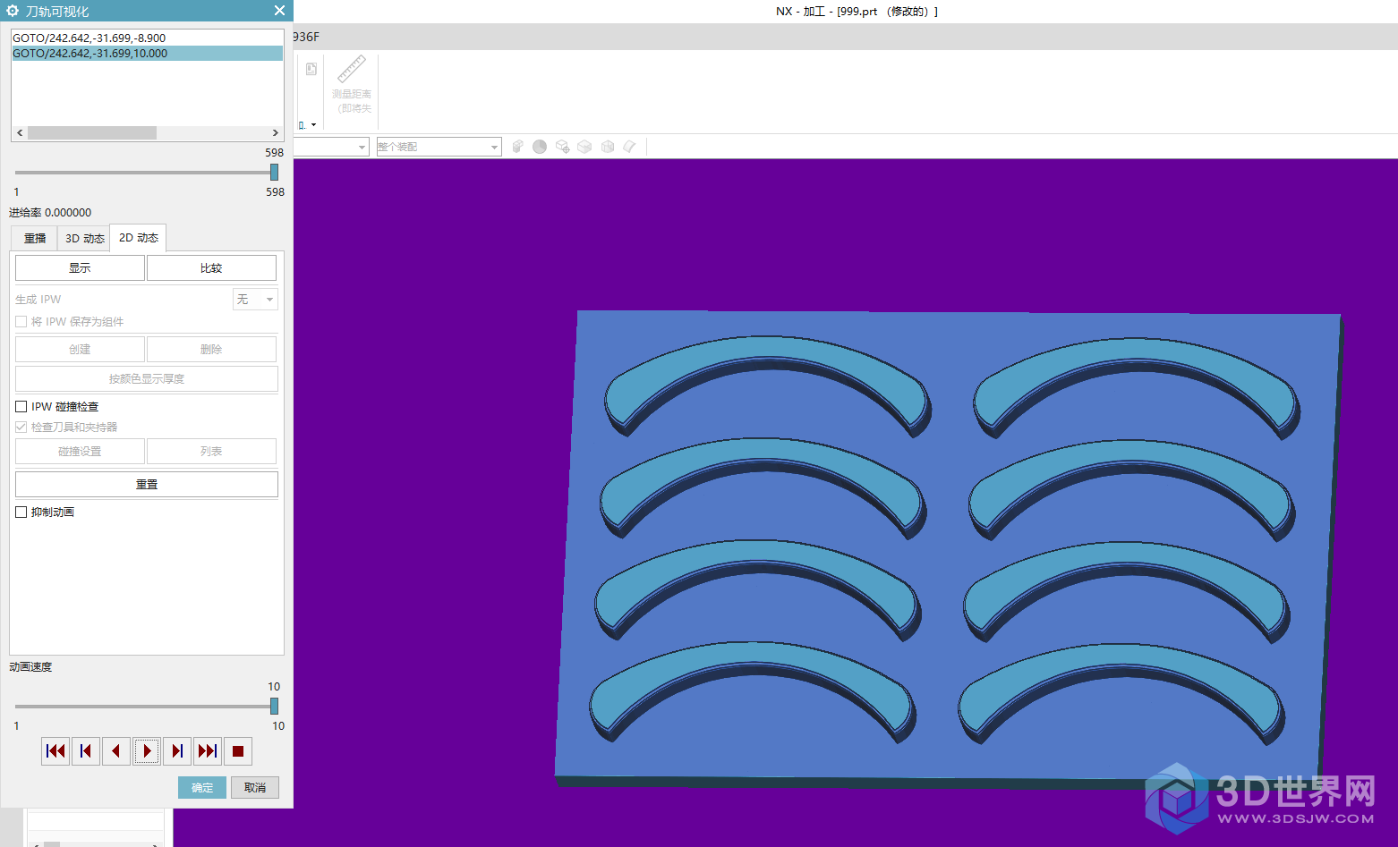Toggle the suppress animation checkbox
This screenshot has width=1398, height=847.
click(x=21, y=512)
